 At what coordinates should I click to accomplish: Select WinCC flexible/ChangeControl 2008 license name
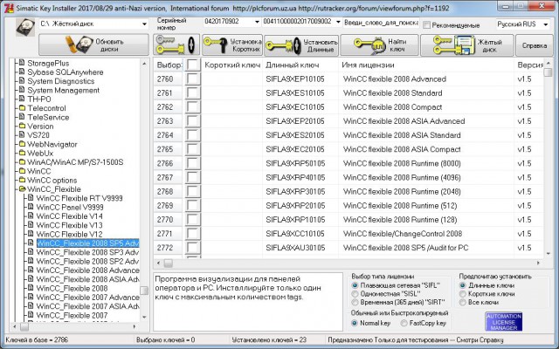coord(403,234)
